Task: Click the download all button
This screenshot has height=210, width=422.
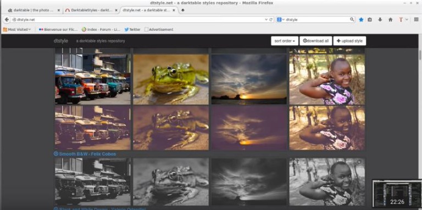Action: click(316, 41)
